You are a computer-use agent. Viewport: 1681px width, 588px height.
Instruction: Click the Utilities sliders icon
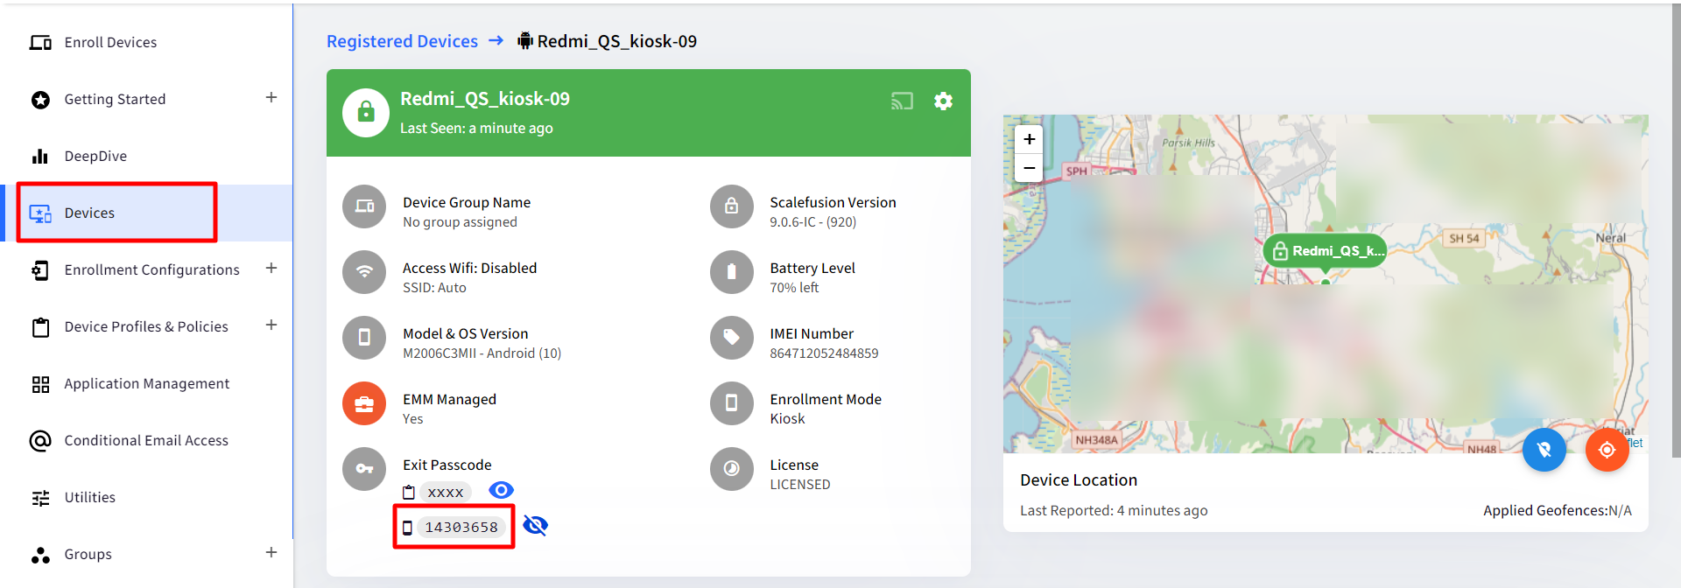pos(40,498)
